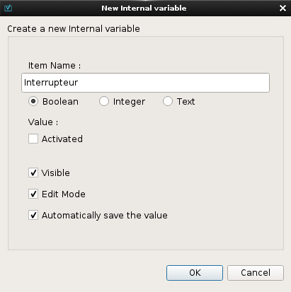The width and height of the screenshot is (291, 292).
Task: Click the Activated label text
Action: tap(62, 139)
